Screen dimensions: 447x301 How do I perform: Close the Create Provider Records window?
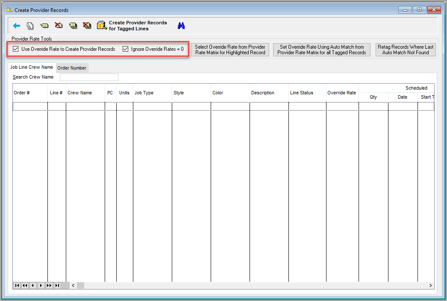click(434, 10)
